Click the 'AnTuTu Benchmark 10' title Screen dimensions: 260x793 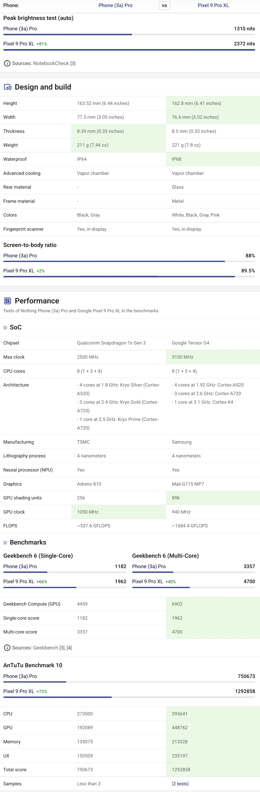(33, 665)
